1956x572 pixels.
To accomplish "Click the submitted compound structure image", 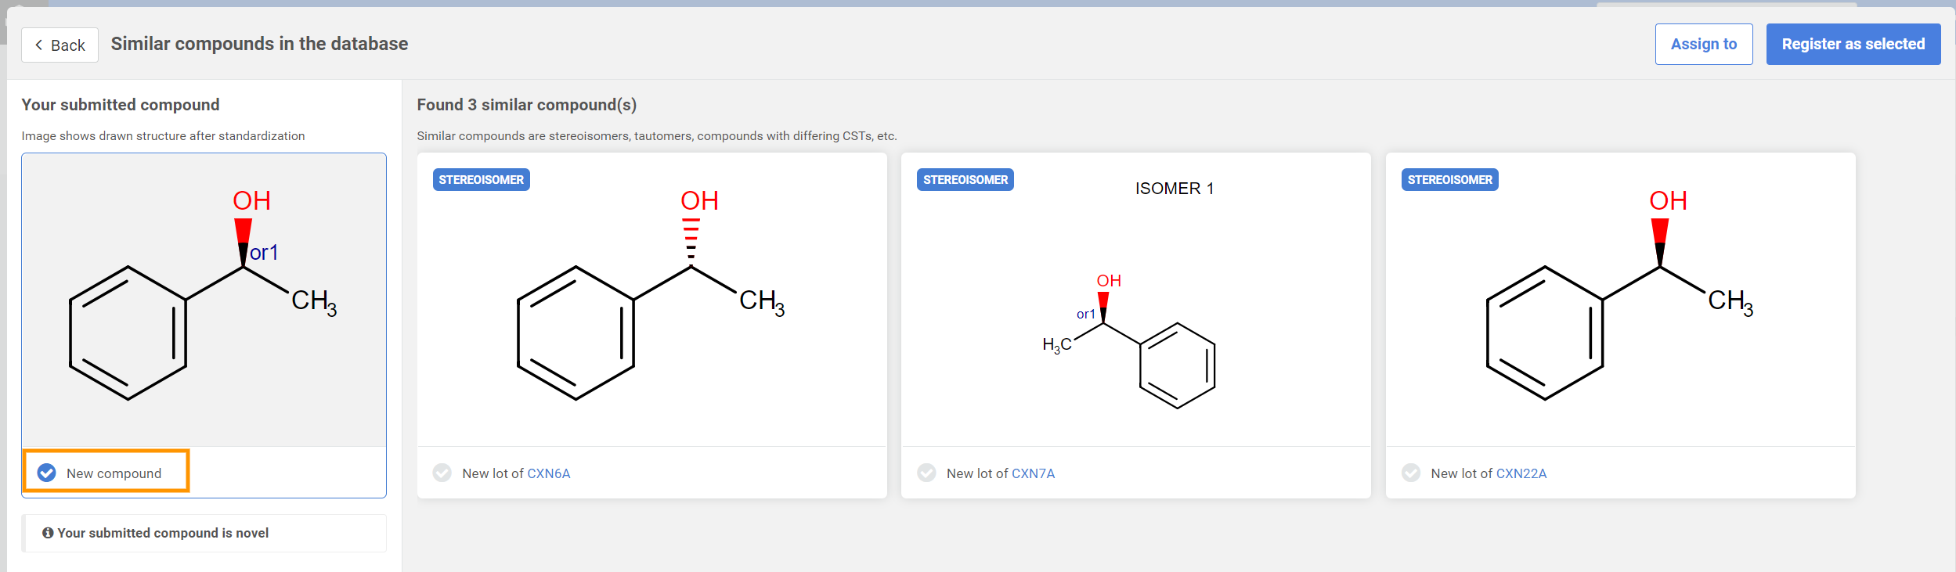I will pyautogui.click(x=204, y=300).
